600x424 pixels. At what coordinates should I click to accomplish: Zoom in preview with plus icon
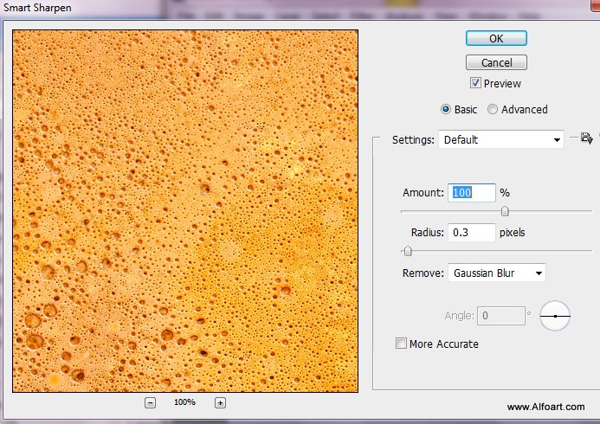point(220,402)
